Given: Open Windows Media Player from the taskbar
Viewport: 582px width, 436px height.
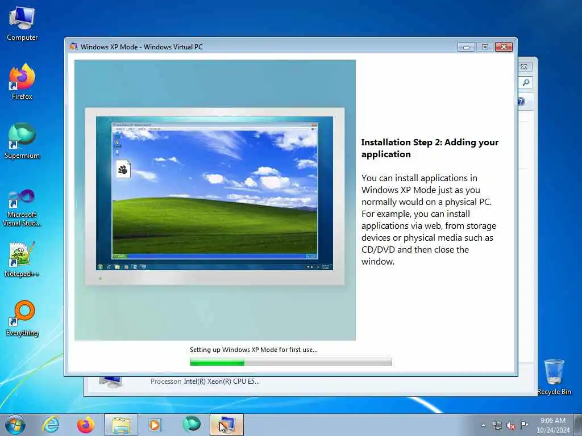Looking at the screenshot, I should (x=155, y=425).
